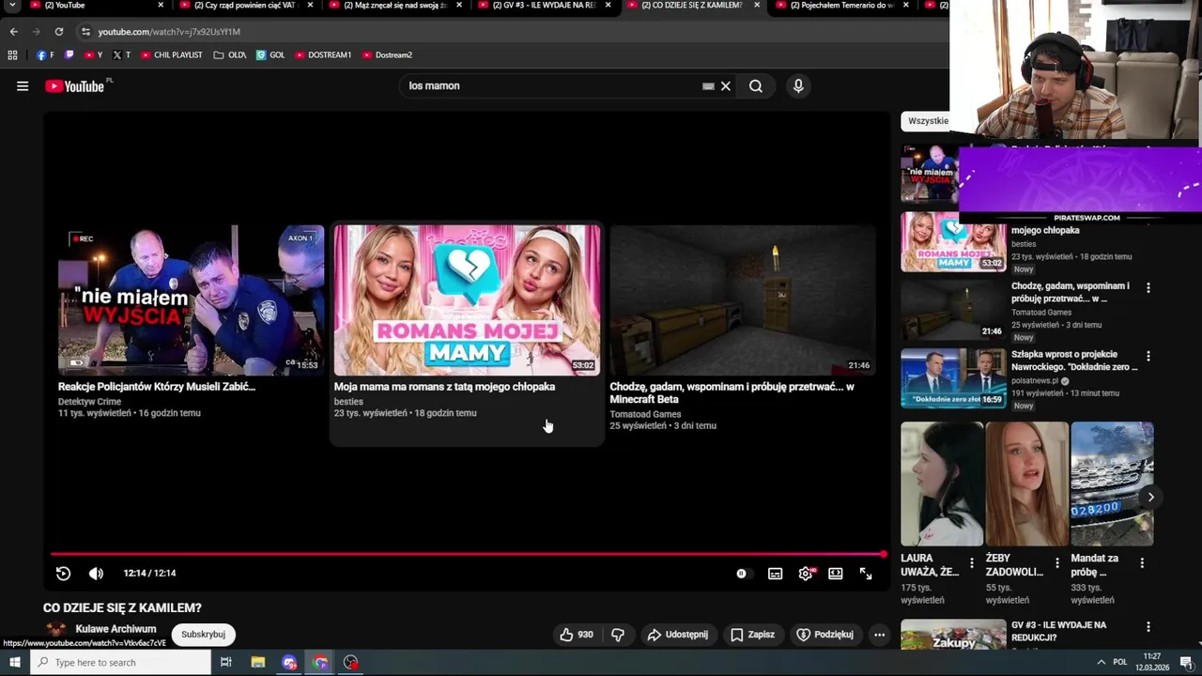Open options for sidebar 'Chodzę, gadam, wspominam' video

(x=1148, y=287)
